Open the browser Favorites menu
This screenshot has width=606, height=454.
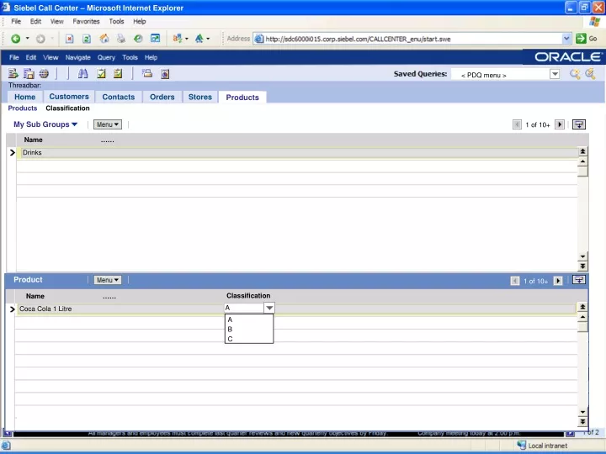tap(86, 21)
